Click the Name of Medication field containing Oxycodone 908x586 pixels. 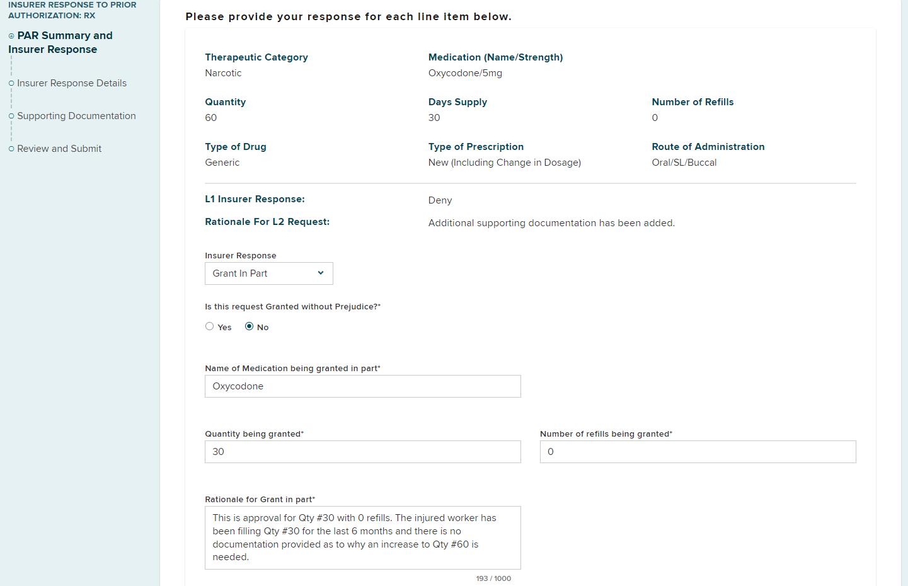[363, 386]
